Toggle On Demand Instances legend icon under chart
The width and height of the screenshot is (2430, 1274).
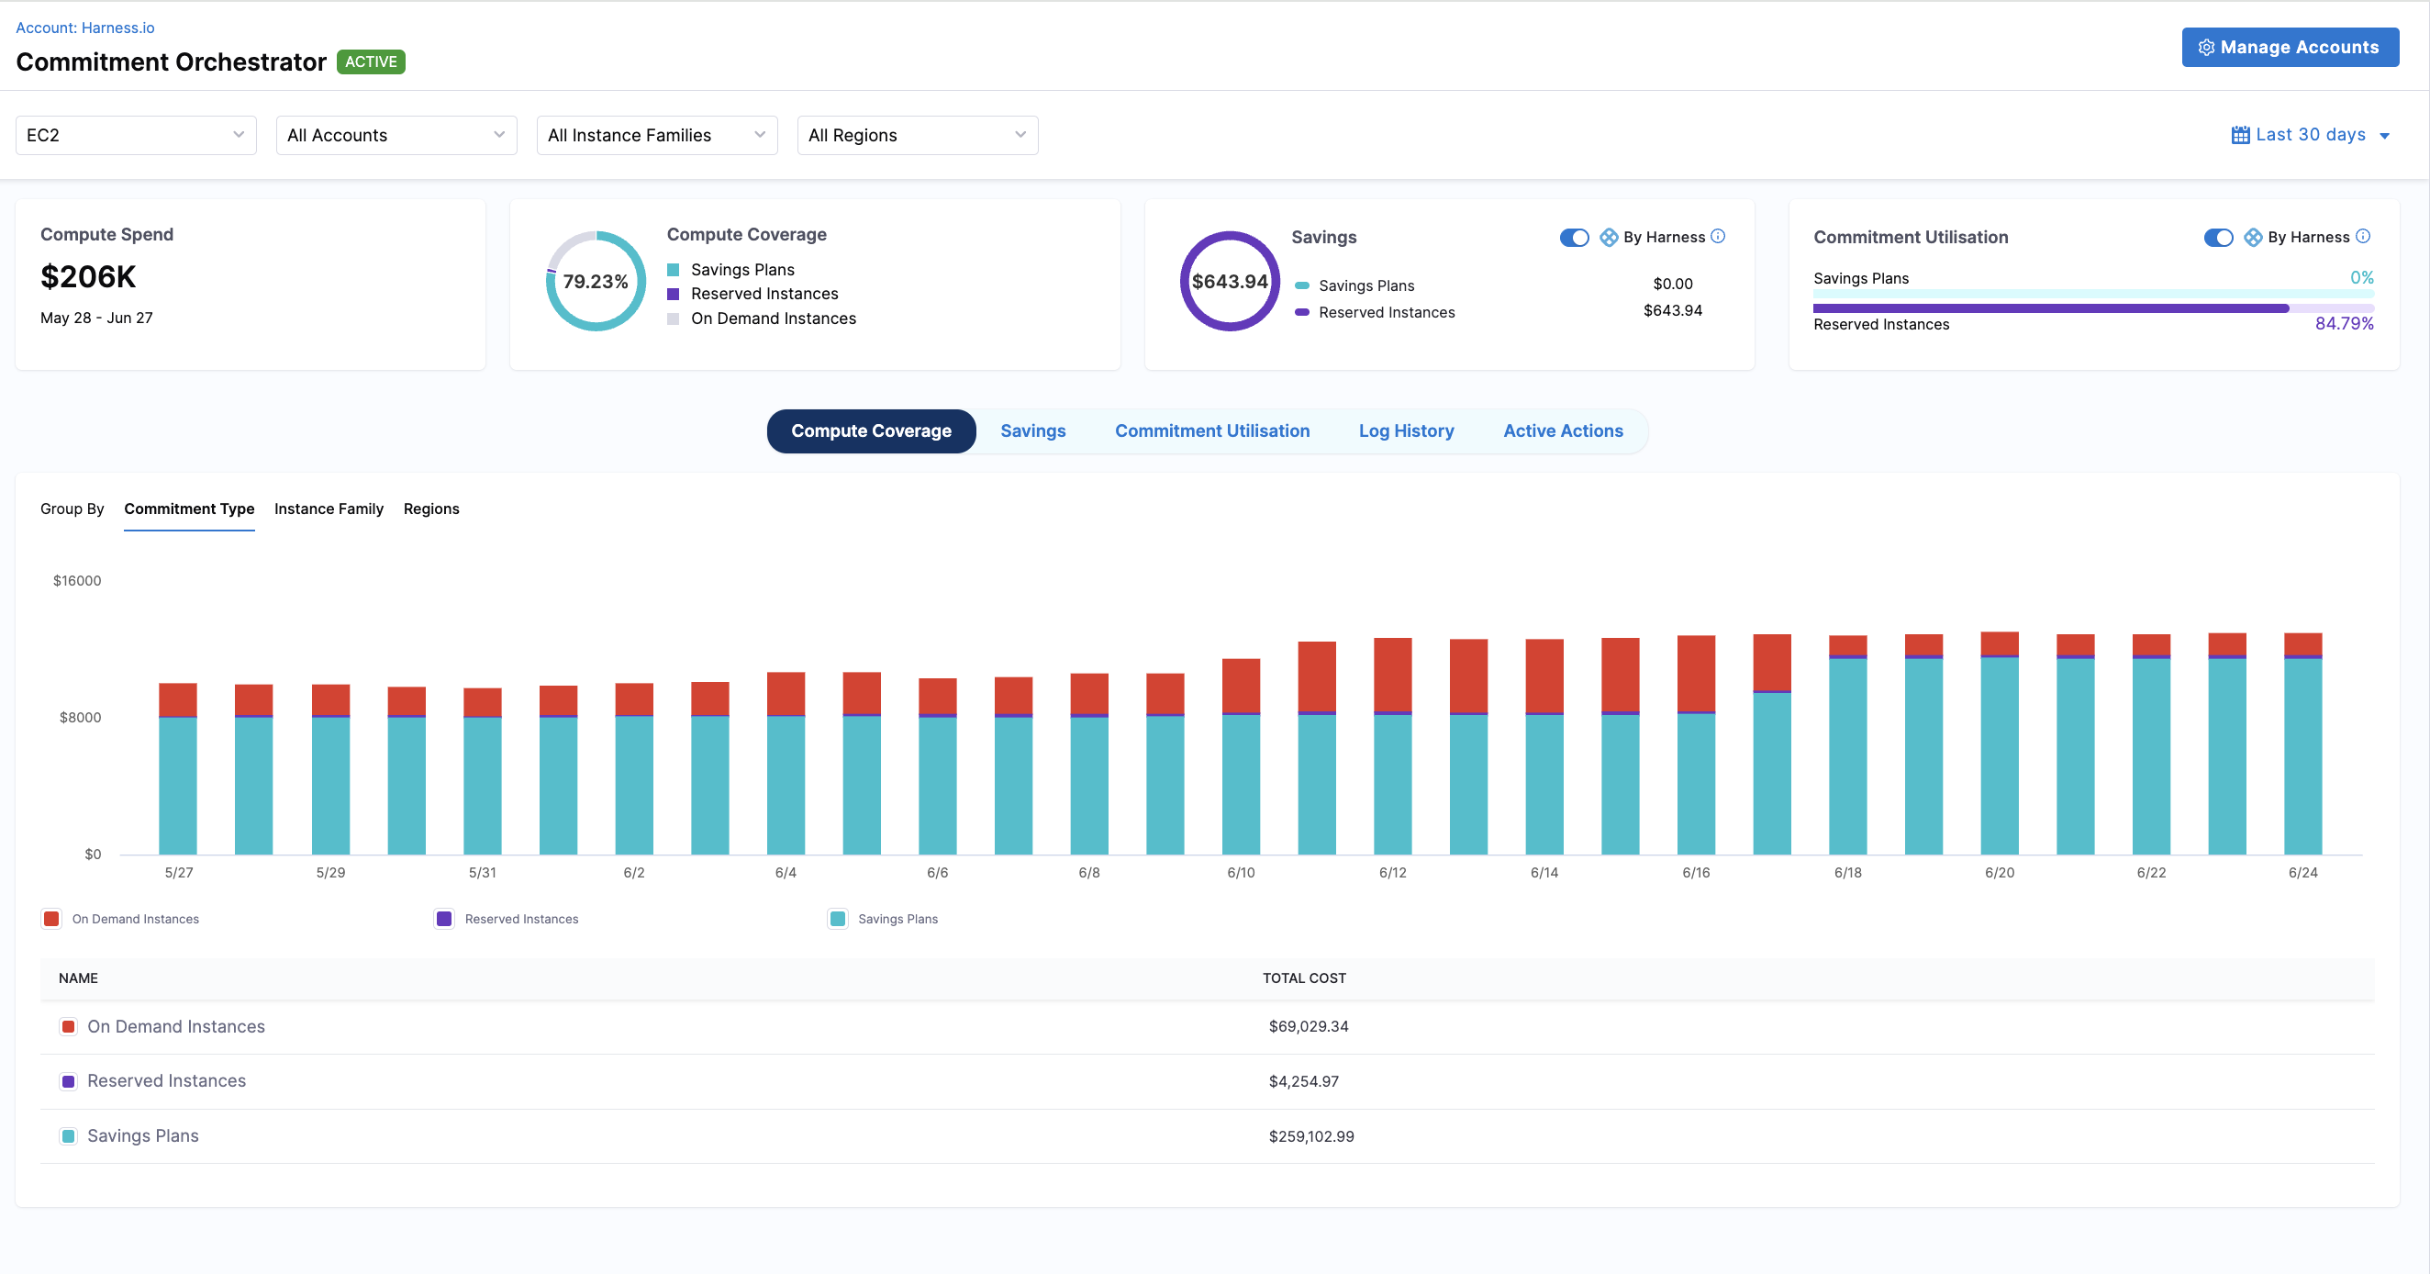tap(52, 918)
